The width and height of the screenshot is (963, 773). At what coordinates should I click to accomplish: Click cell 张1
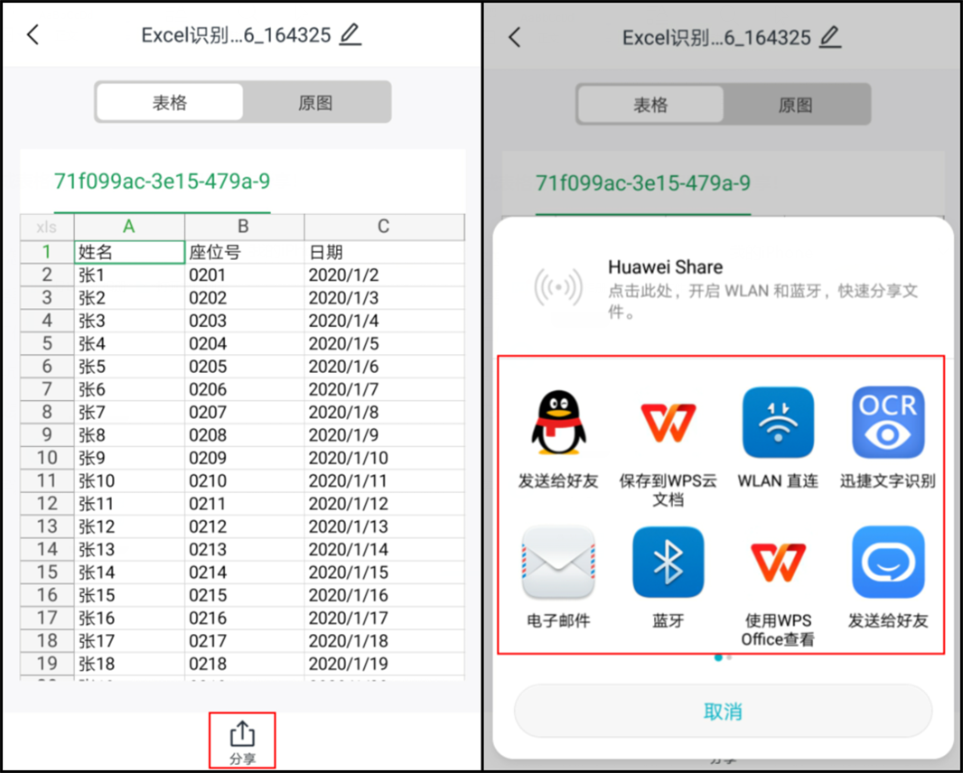click(129, 275)
